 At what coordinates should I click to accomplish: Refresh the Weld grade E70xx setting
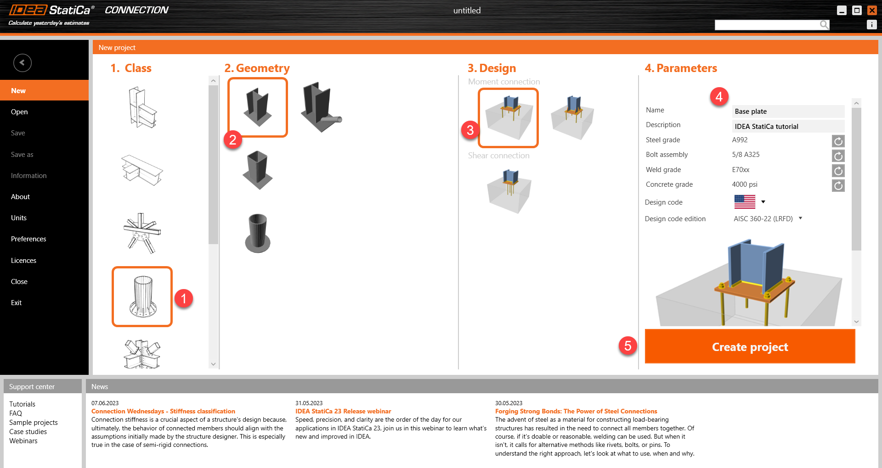click(x=838, y=171)
